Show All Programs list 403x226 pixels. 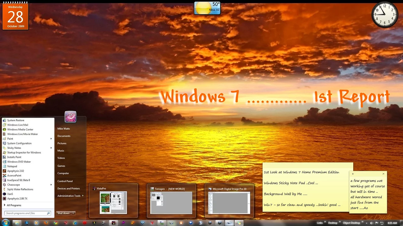tap(14, 205)
